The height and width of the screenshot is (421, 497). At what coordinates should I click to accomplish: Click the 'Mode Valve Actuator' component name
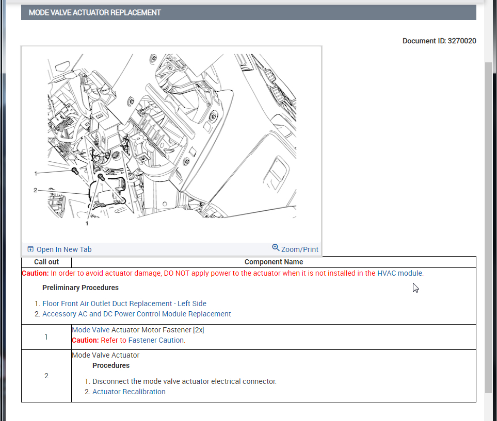point(106,355)
